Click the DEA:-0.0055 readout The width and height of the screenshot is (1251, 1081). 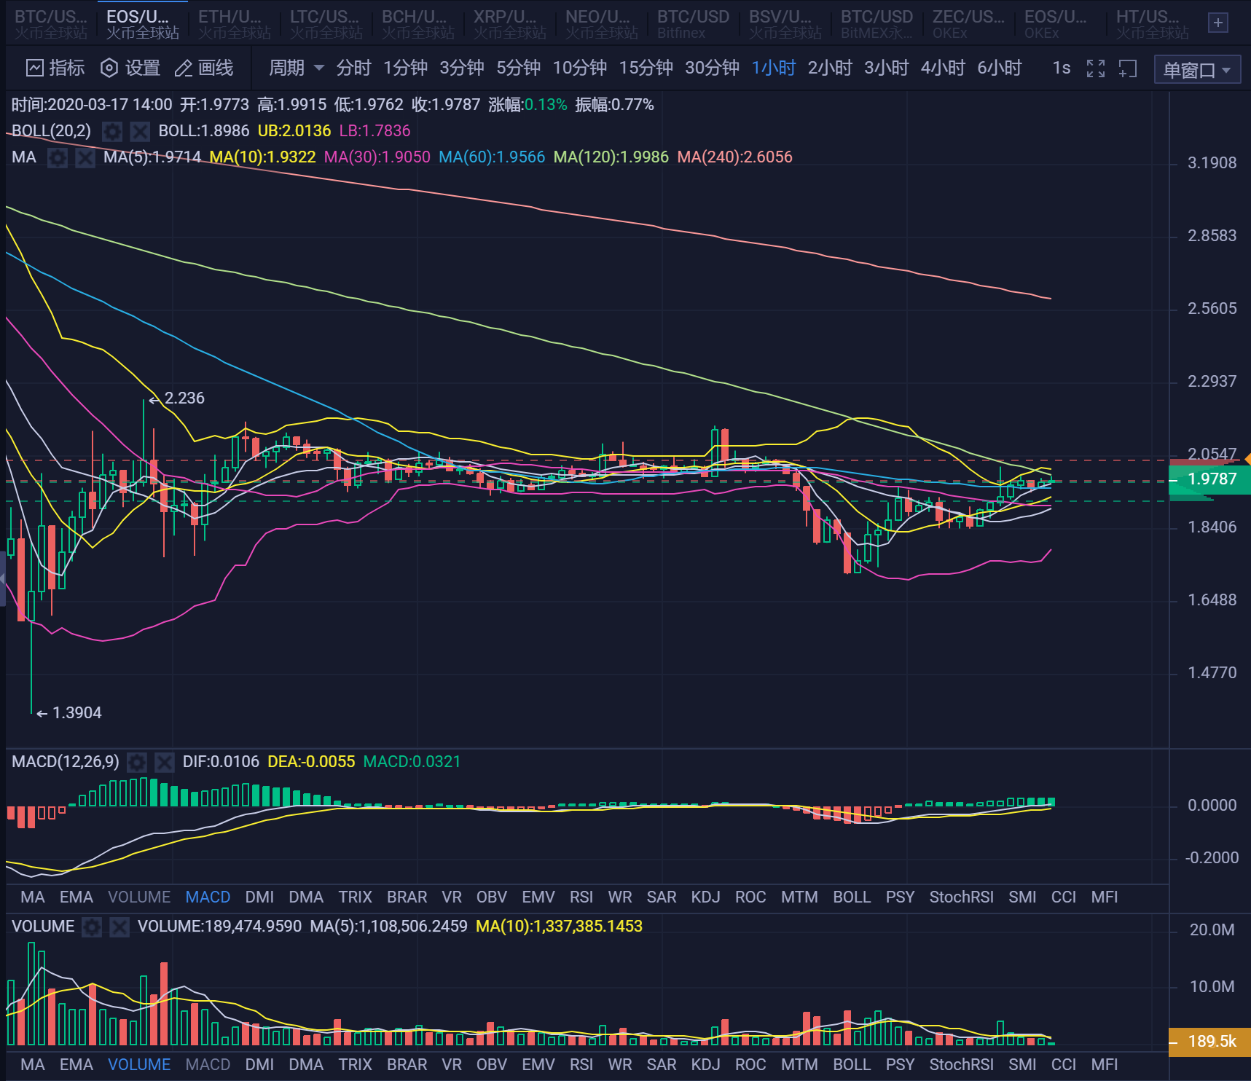click(311, 762)
